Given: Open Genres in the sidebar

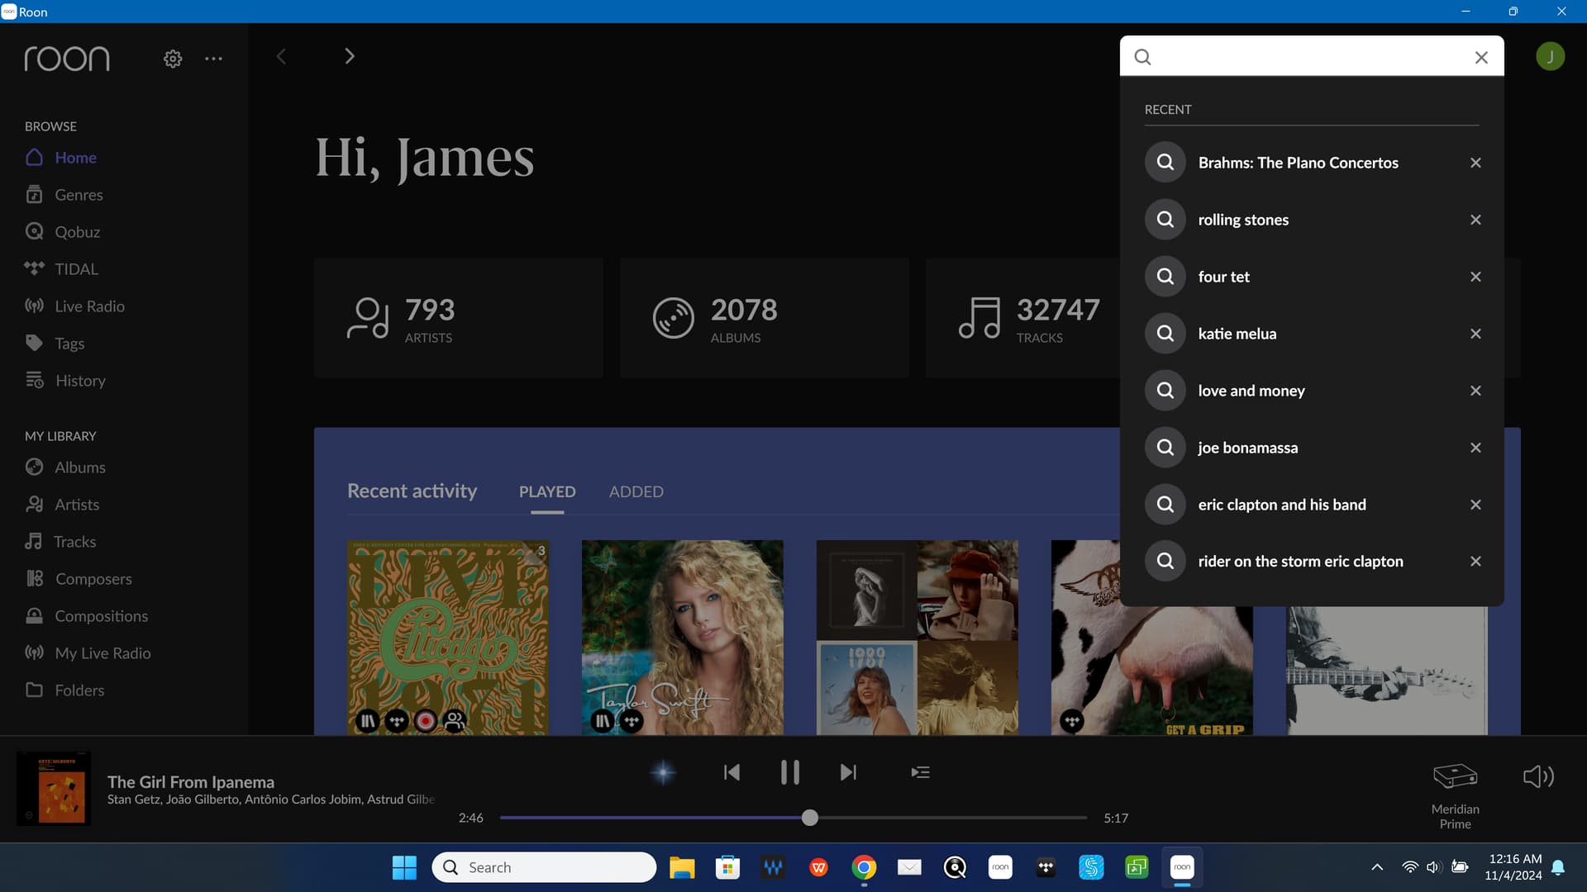Looking at the screenshot, I should point(64,194).
